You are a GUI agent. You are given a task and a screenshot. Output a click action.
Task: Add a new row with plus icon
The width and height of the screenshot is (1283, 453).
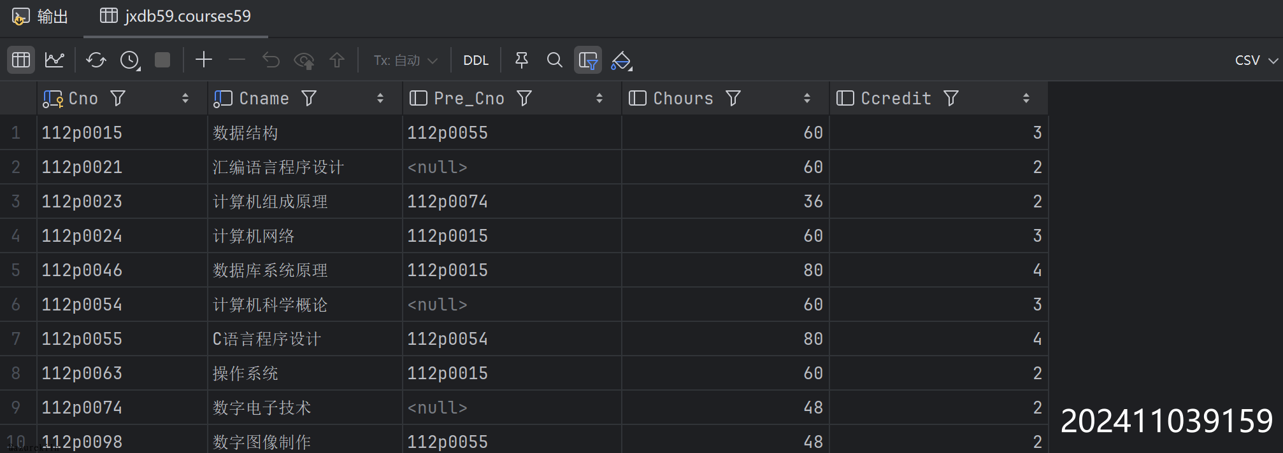click(x=204, y=60)
